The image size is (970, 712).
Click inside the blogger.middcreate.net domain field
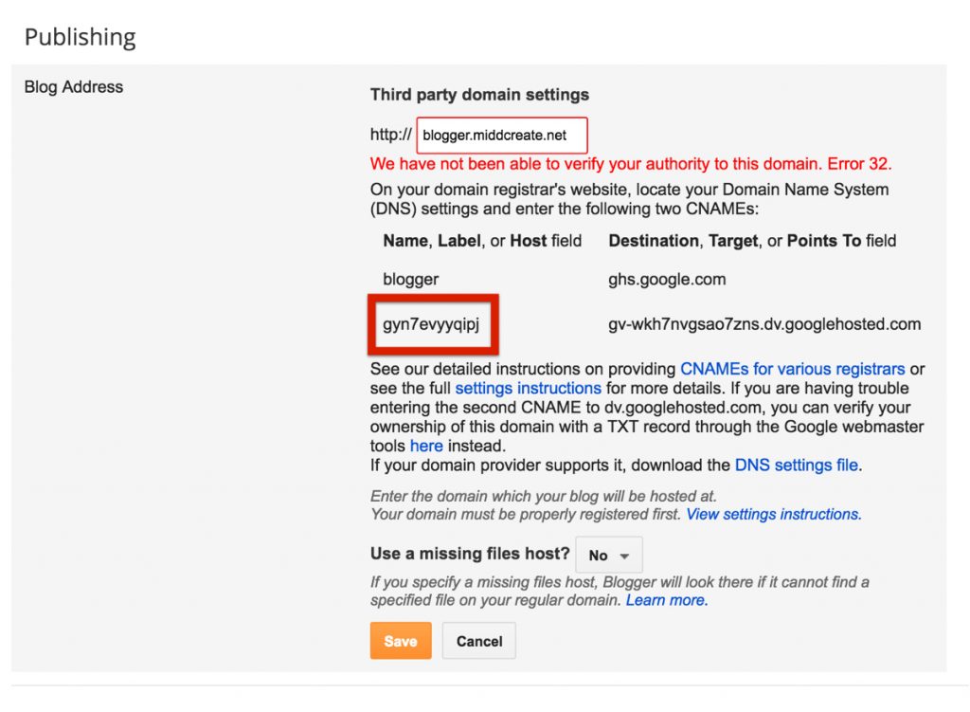[x=501, y=135]
